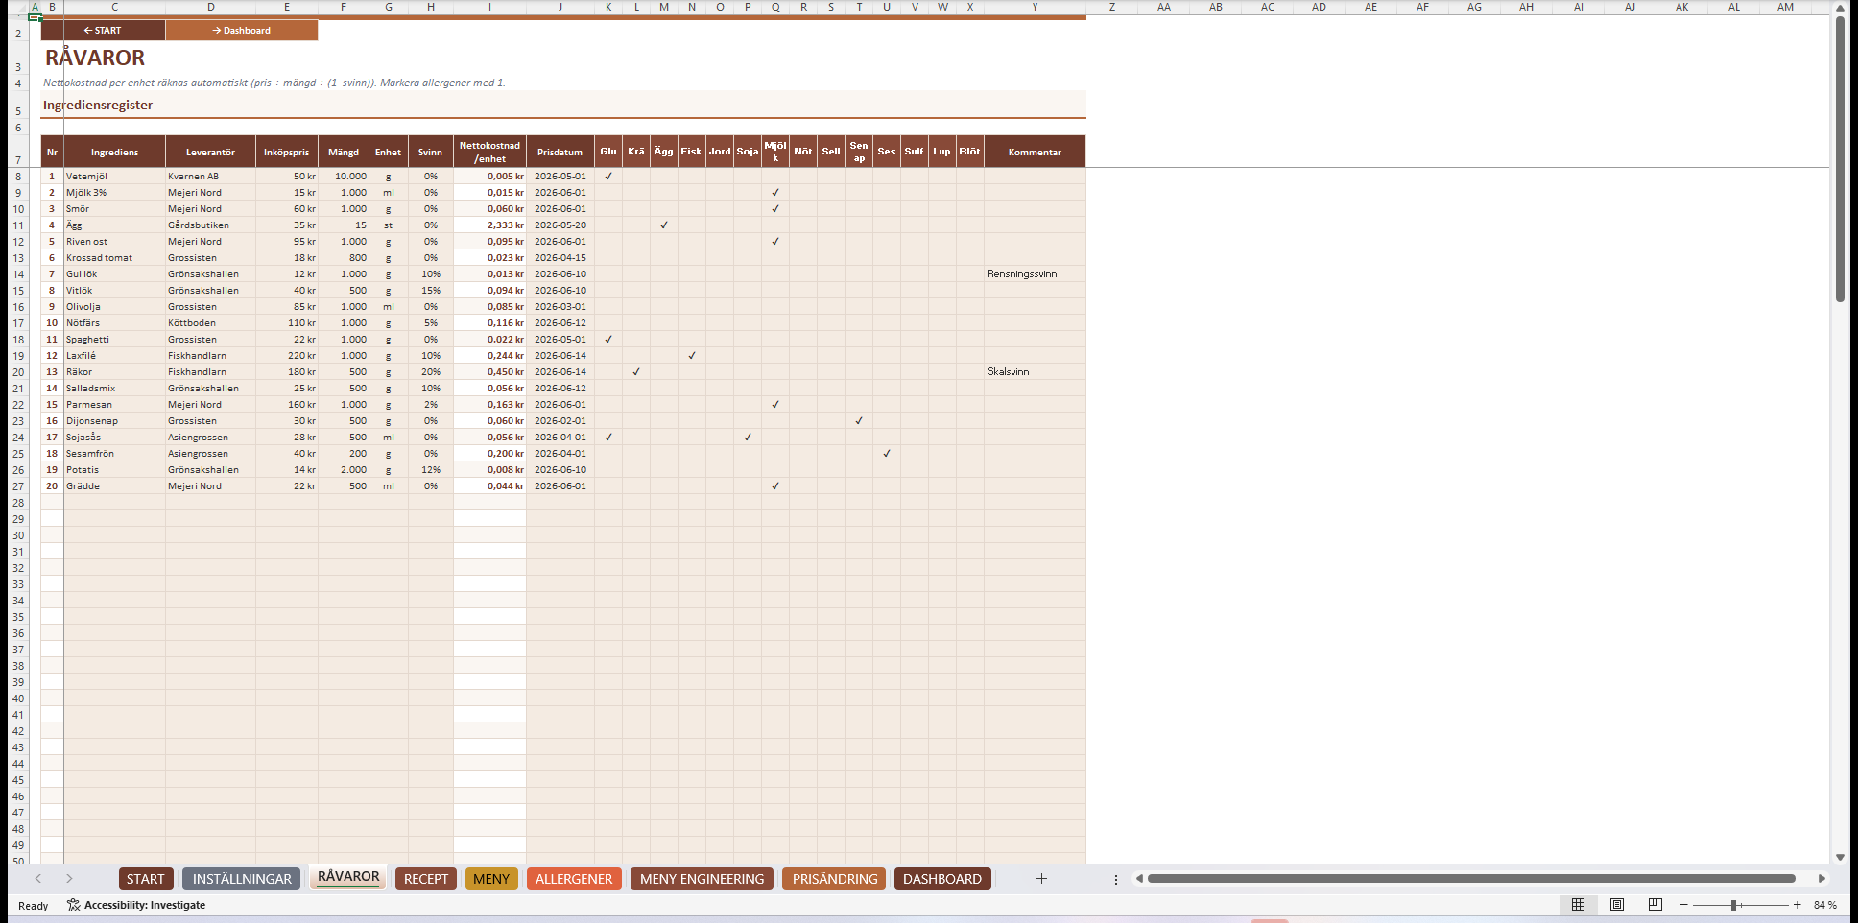
Task: Switch to Page Layout view icon
Action: point(1617,905)
